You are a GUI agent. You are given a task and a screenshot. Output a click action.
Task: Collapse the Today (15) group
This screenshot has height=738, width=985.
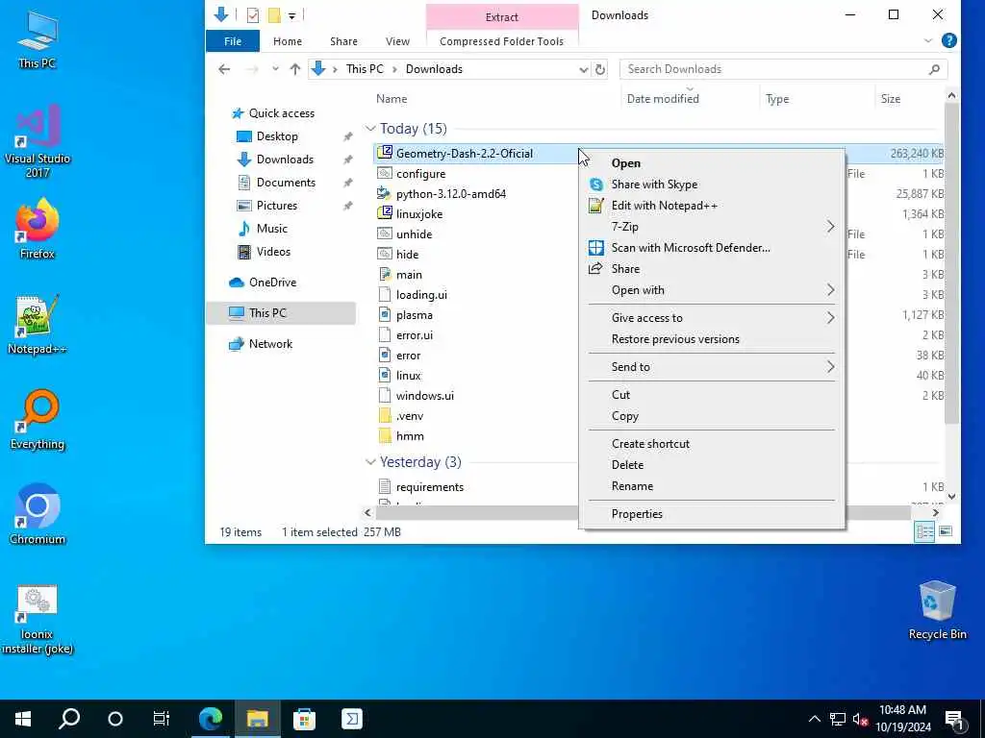pyautogui.click(x=370, y=129)
